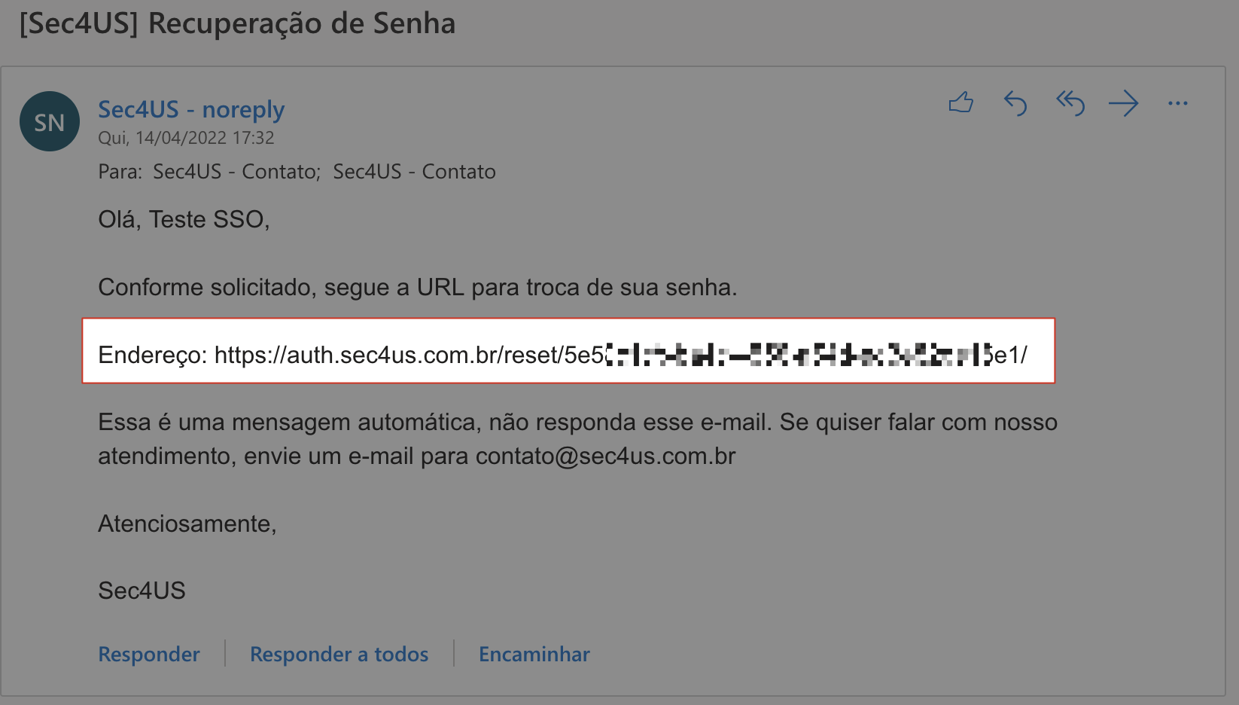Click the contato@sec4us.com.br email address
This screenshot has width=1239, height=705.
[x=605, y=456]
